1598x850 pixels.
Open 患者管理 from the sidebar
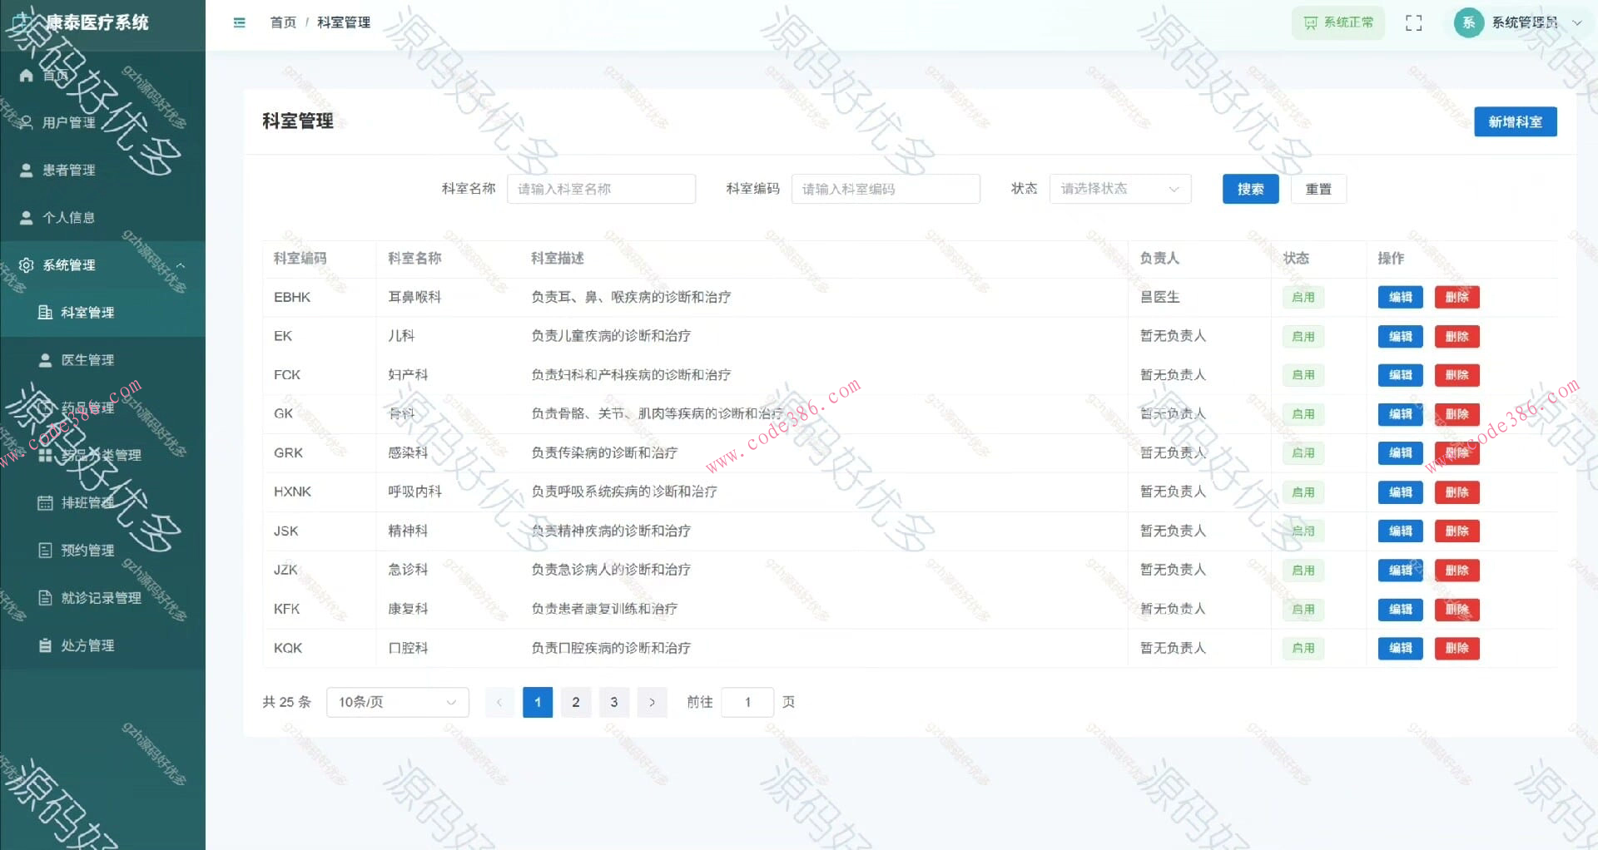(71, 170)
